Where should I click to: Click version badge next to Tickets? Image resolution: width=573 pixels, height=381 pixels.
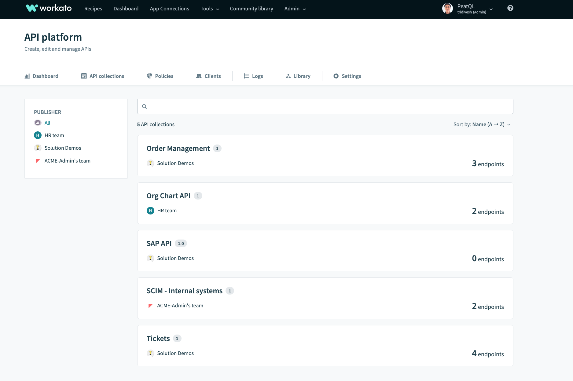[x=177, y=339]
